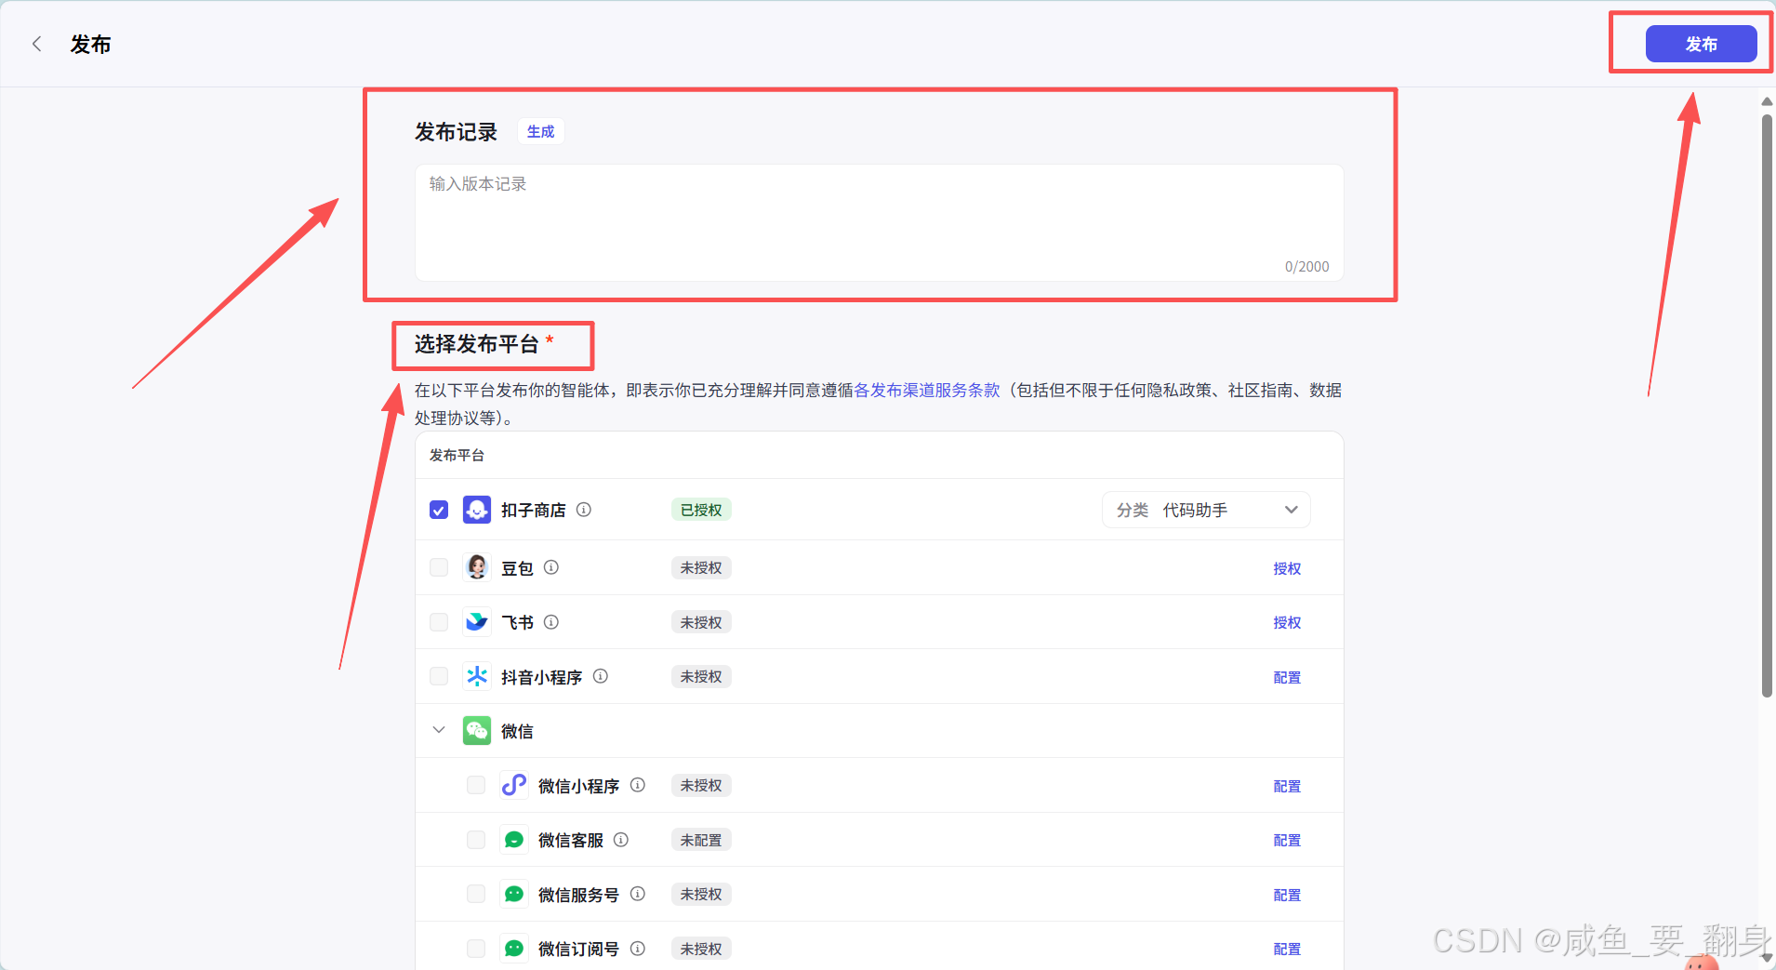Click the 豆包 avatar icon
The width and height of the screenshot is (1776, 970).
(x=477, y=567)
